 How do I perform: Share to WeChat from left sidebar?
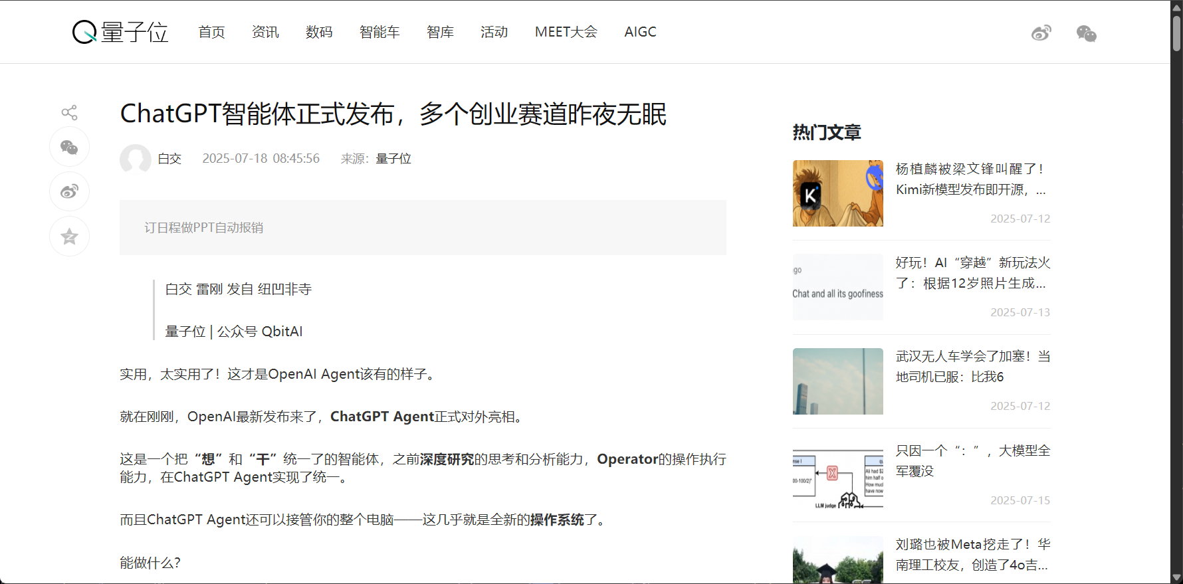click(x=69, y=147)
